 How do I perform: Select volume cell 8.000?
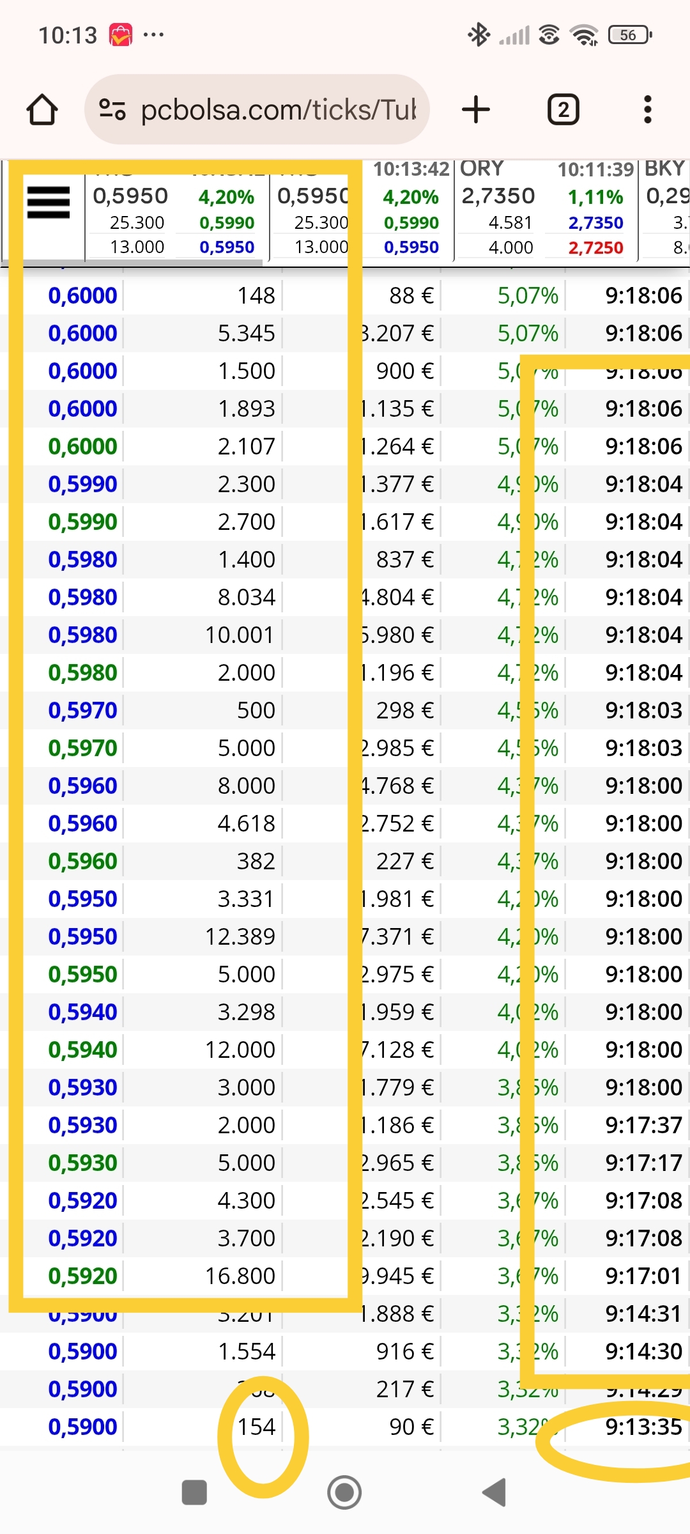[x=247, y=786]
